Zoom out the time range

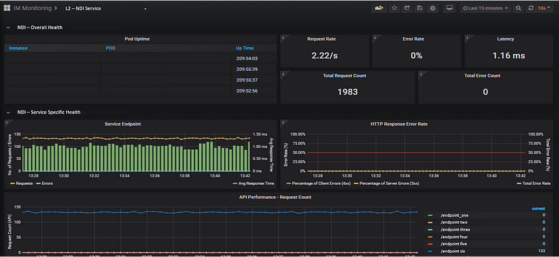click(x=518, y=8)
